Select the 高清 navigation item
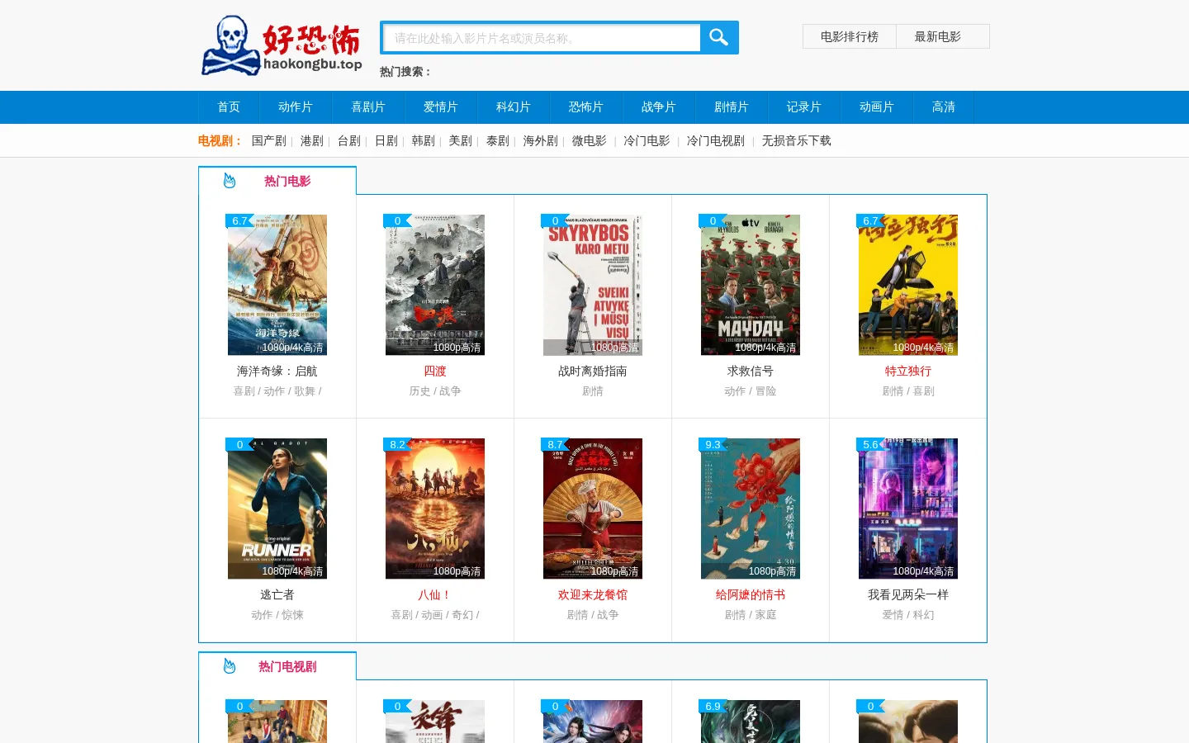The image size is (1189, 743). coord(944,107)
